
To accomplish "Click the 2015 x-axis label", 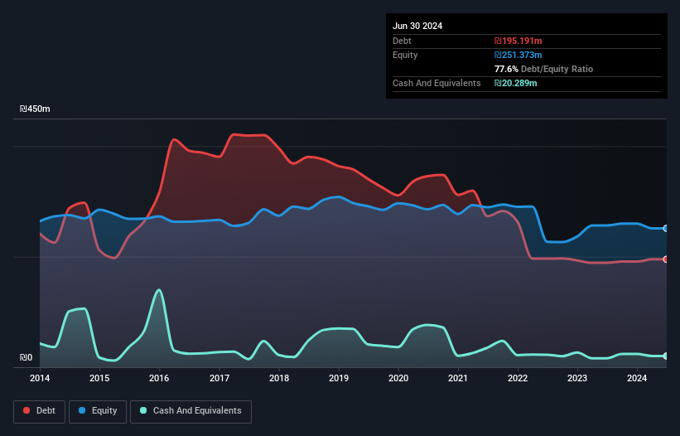I will [99, 378].
